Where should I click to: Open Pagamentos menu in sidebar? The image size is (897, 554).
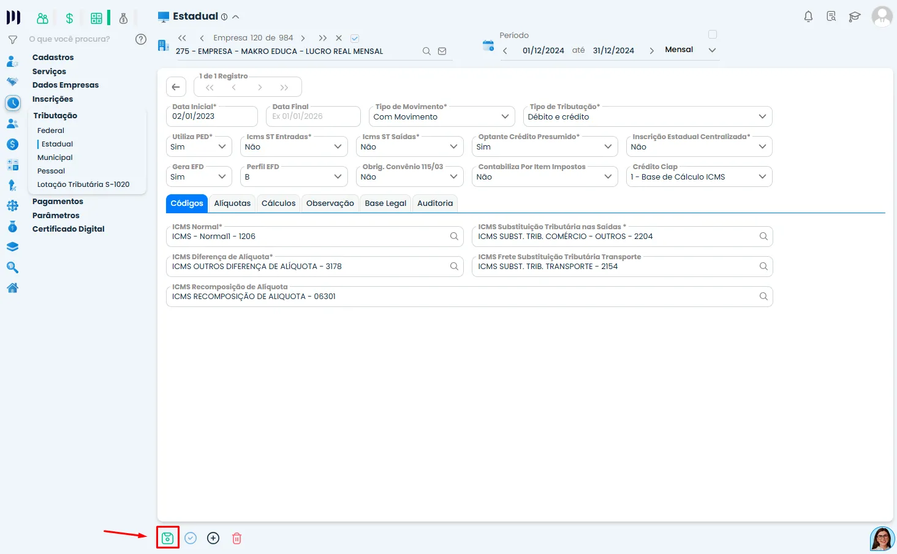coord(58,202)
